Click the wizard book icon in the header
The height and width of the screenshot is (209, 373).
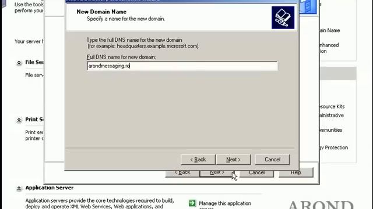(283, 18)
